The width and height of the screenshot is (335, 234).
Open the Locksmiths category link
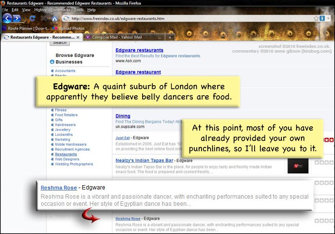64,134
